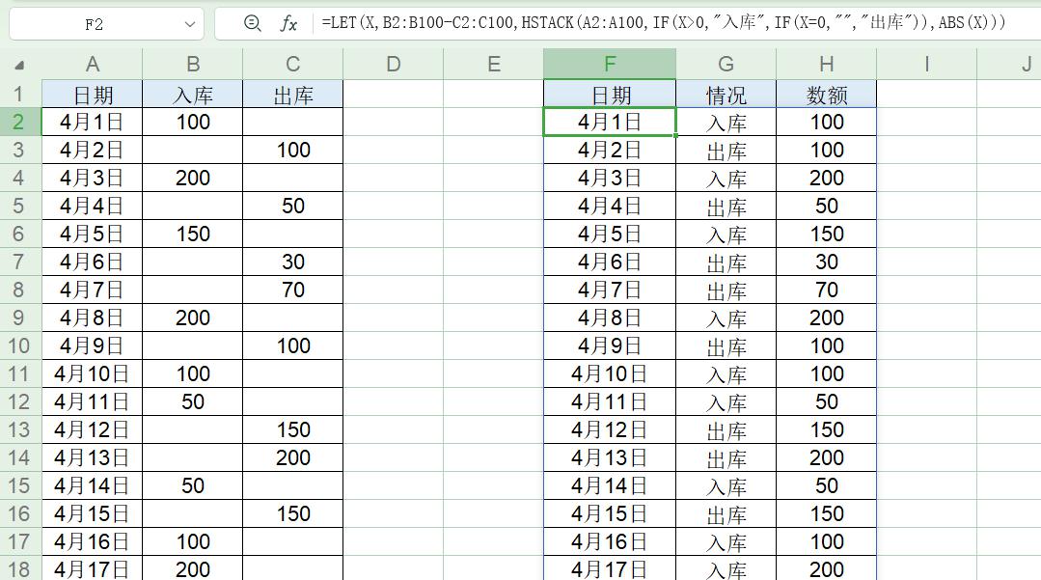Select cell F14 with 4月13日
This screenshot has width=1041, height=580.
(x=610, y=457)
